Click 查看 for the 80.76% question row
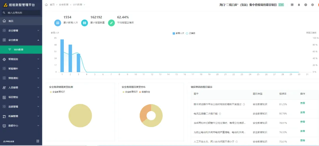Screen dimensions: 319x146 (x=302, y=112)
